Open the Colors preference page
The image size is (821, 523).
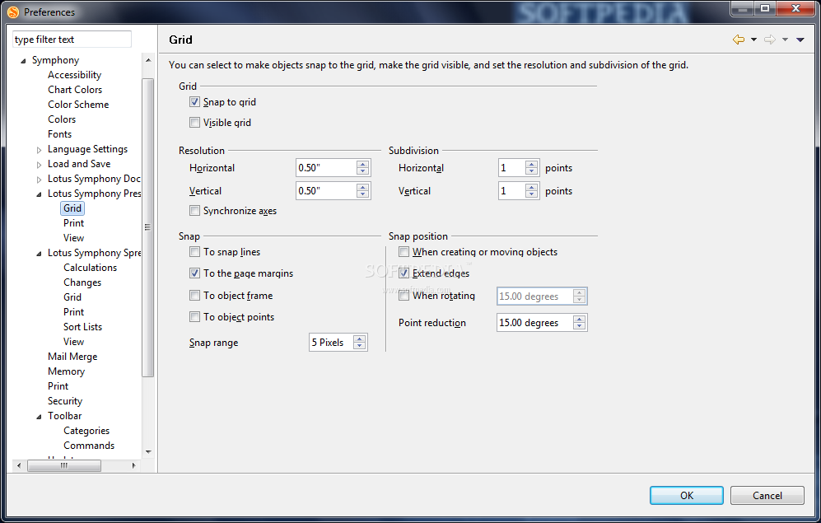click(x=62, y=119)
